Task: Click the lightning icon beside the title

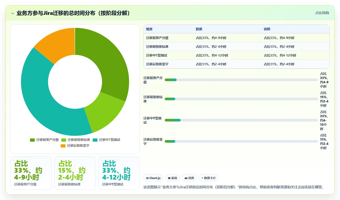Action: (12, 13)
